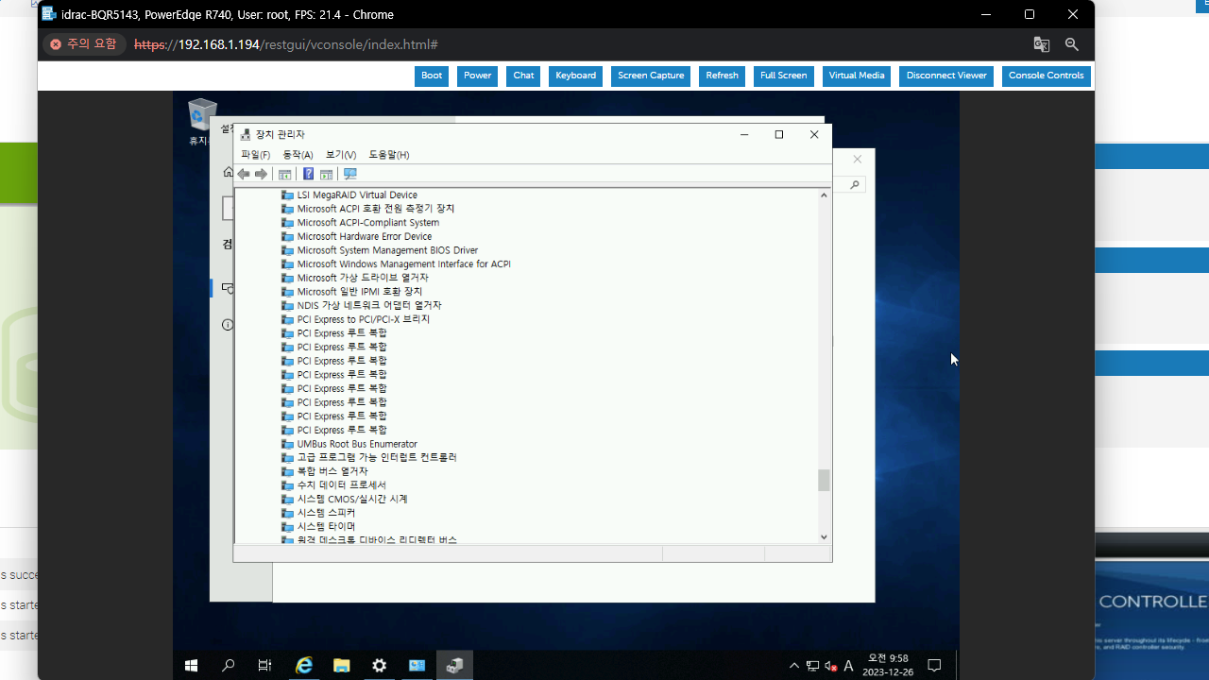Click the device list scroll up arrow
This screenshot has height=680, width=1209.
824,195
